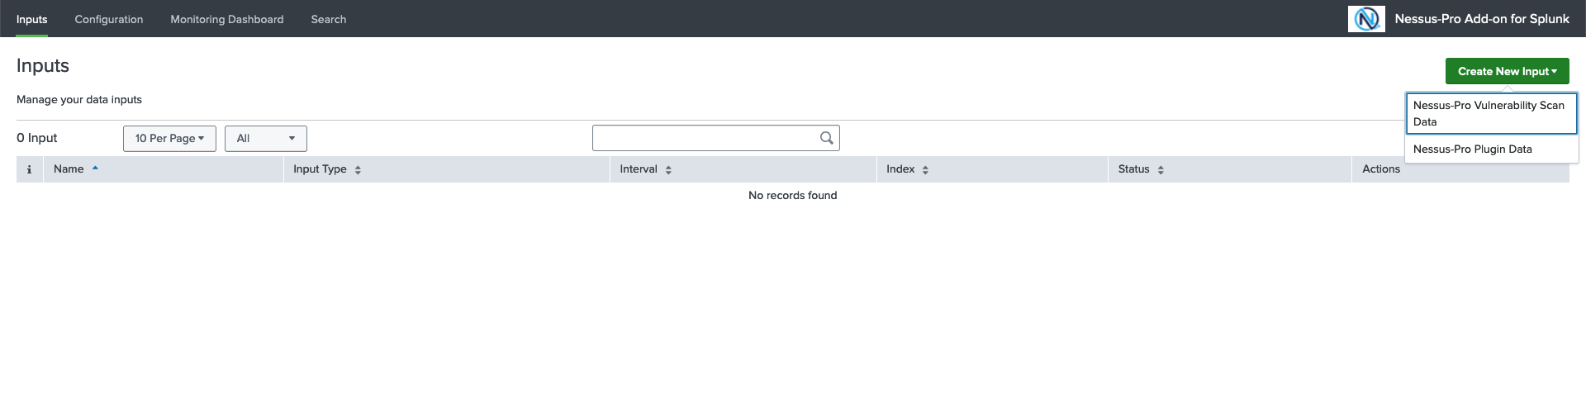The image size is (1586, 394).
Task: Go to the Search tab
Action: 329,19
